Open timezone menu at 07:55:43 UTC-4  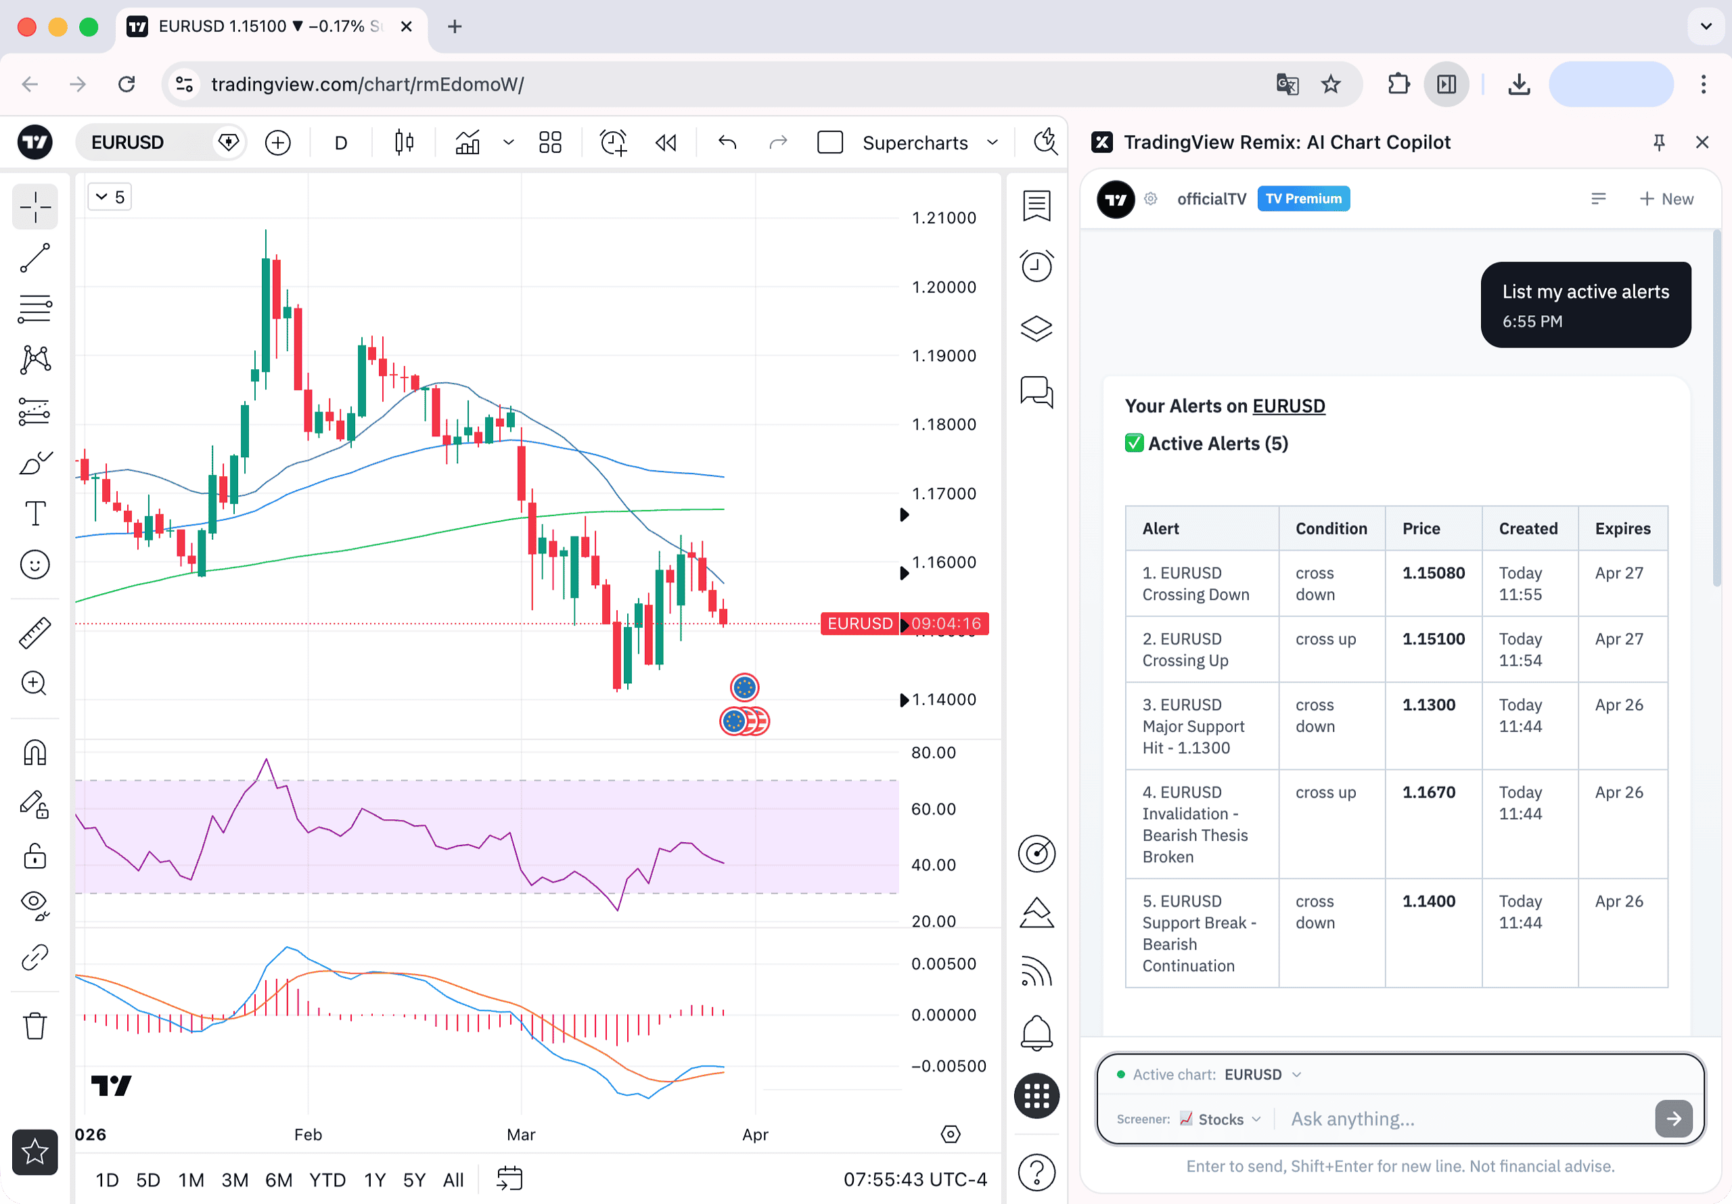click(915, 1180)
